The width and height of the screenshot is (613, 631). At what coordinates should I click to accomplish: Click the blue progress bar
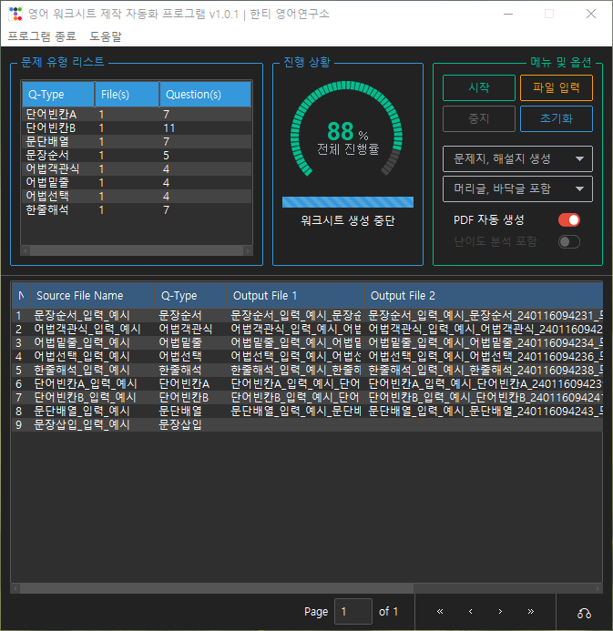[x=347, y=202]
